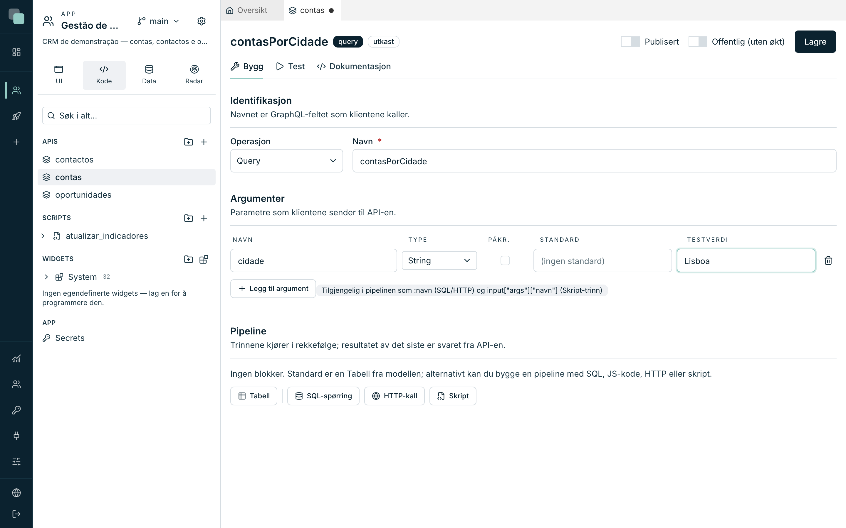Open the oportunidades API

[127, 195]
